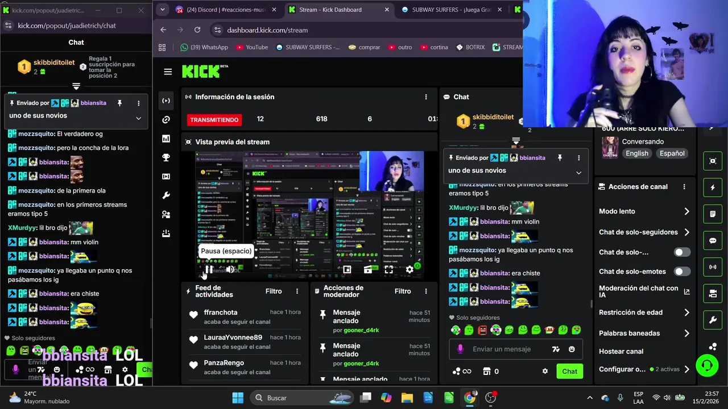Image resolution: width=728 pixels, height=409 pixels.
Task: Expand pinned message in popout chat window
Action: tap(138, 118)
